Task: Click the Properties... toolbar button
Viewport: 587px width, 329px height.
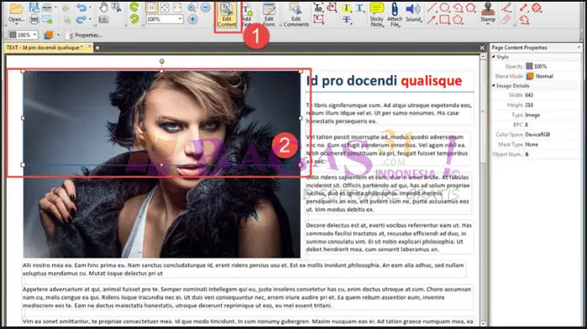Action: pos(85,34)
